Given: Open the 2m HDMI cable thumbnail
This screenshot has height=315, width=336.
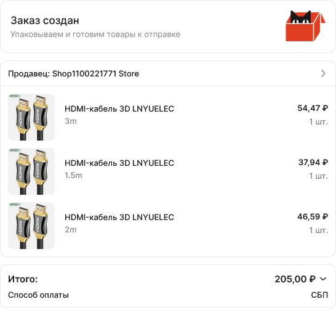Looking at the screenshot, I should (31, 226).
